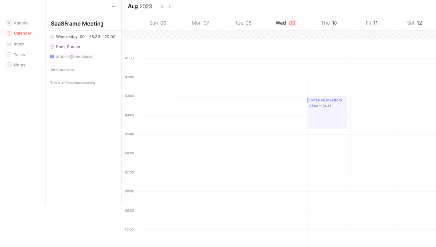The width and height of the screenshot is (436, 247).
Task: Click the 05:00 time label
Action: (x=129, y=134)
